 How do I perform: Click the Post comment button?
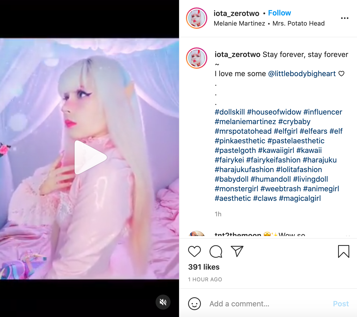coord(341,304)
